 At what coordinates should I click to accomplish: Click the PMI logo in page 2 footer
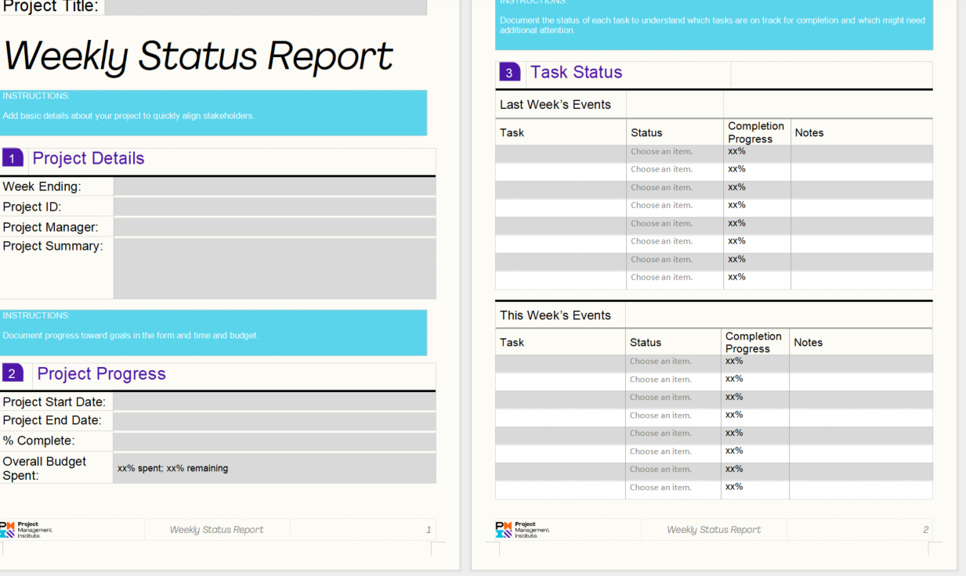pos(523,530)
